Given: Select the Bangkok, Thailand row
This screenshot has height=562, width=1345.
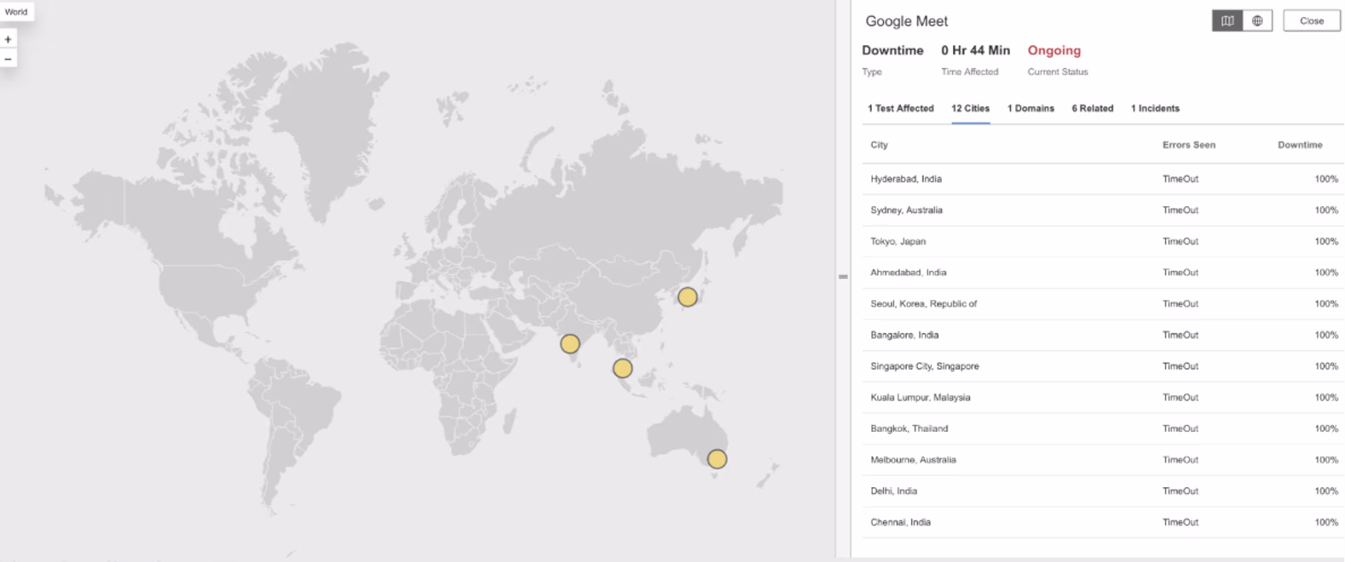Looking at the screenshot, I should (x=1103, y=429).
